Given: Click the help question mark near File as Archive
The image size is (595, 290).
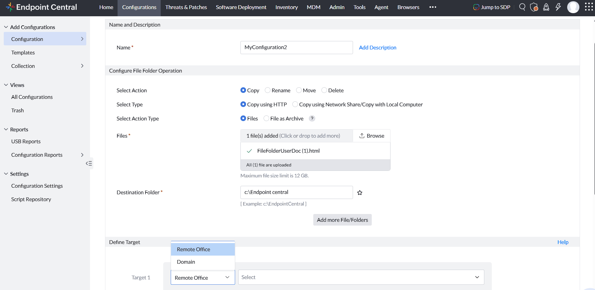Looking at the screenshot, I should [312, 119].
